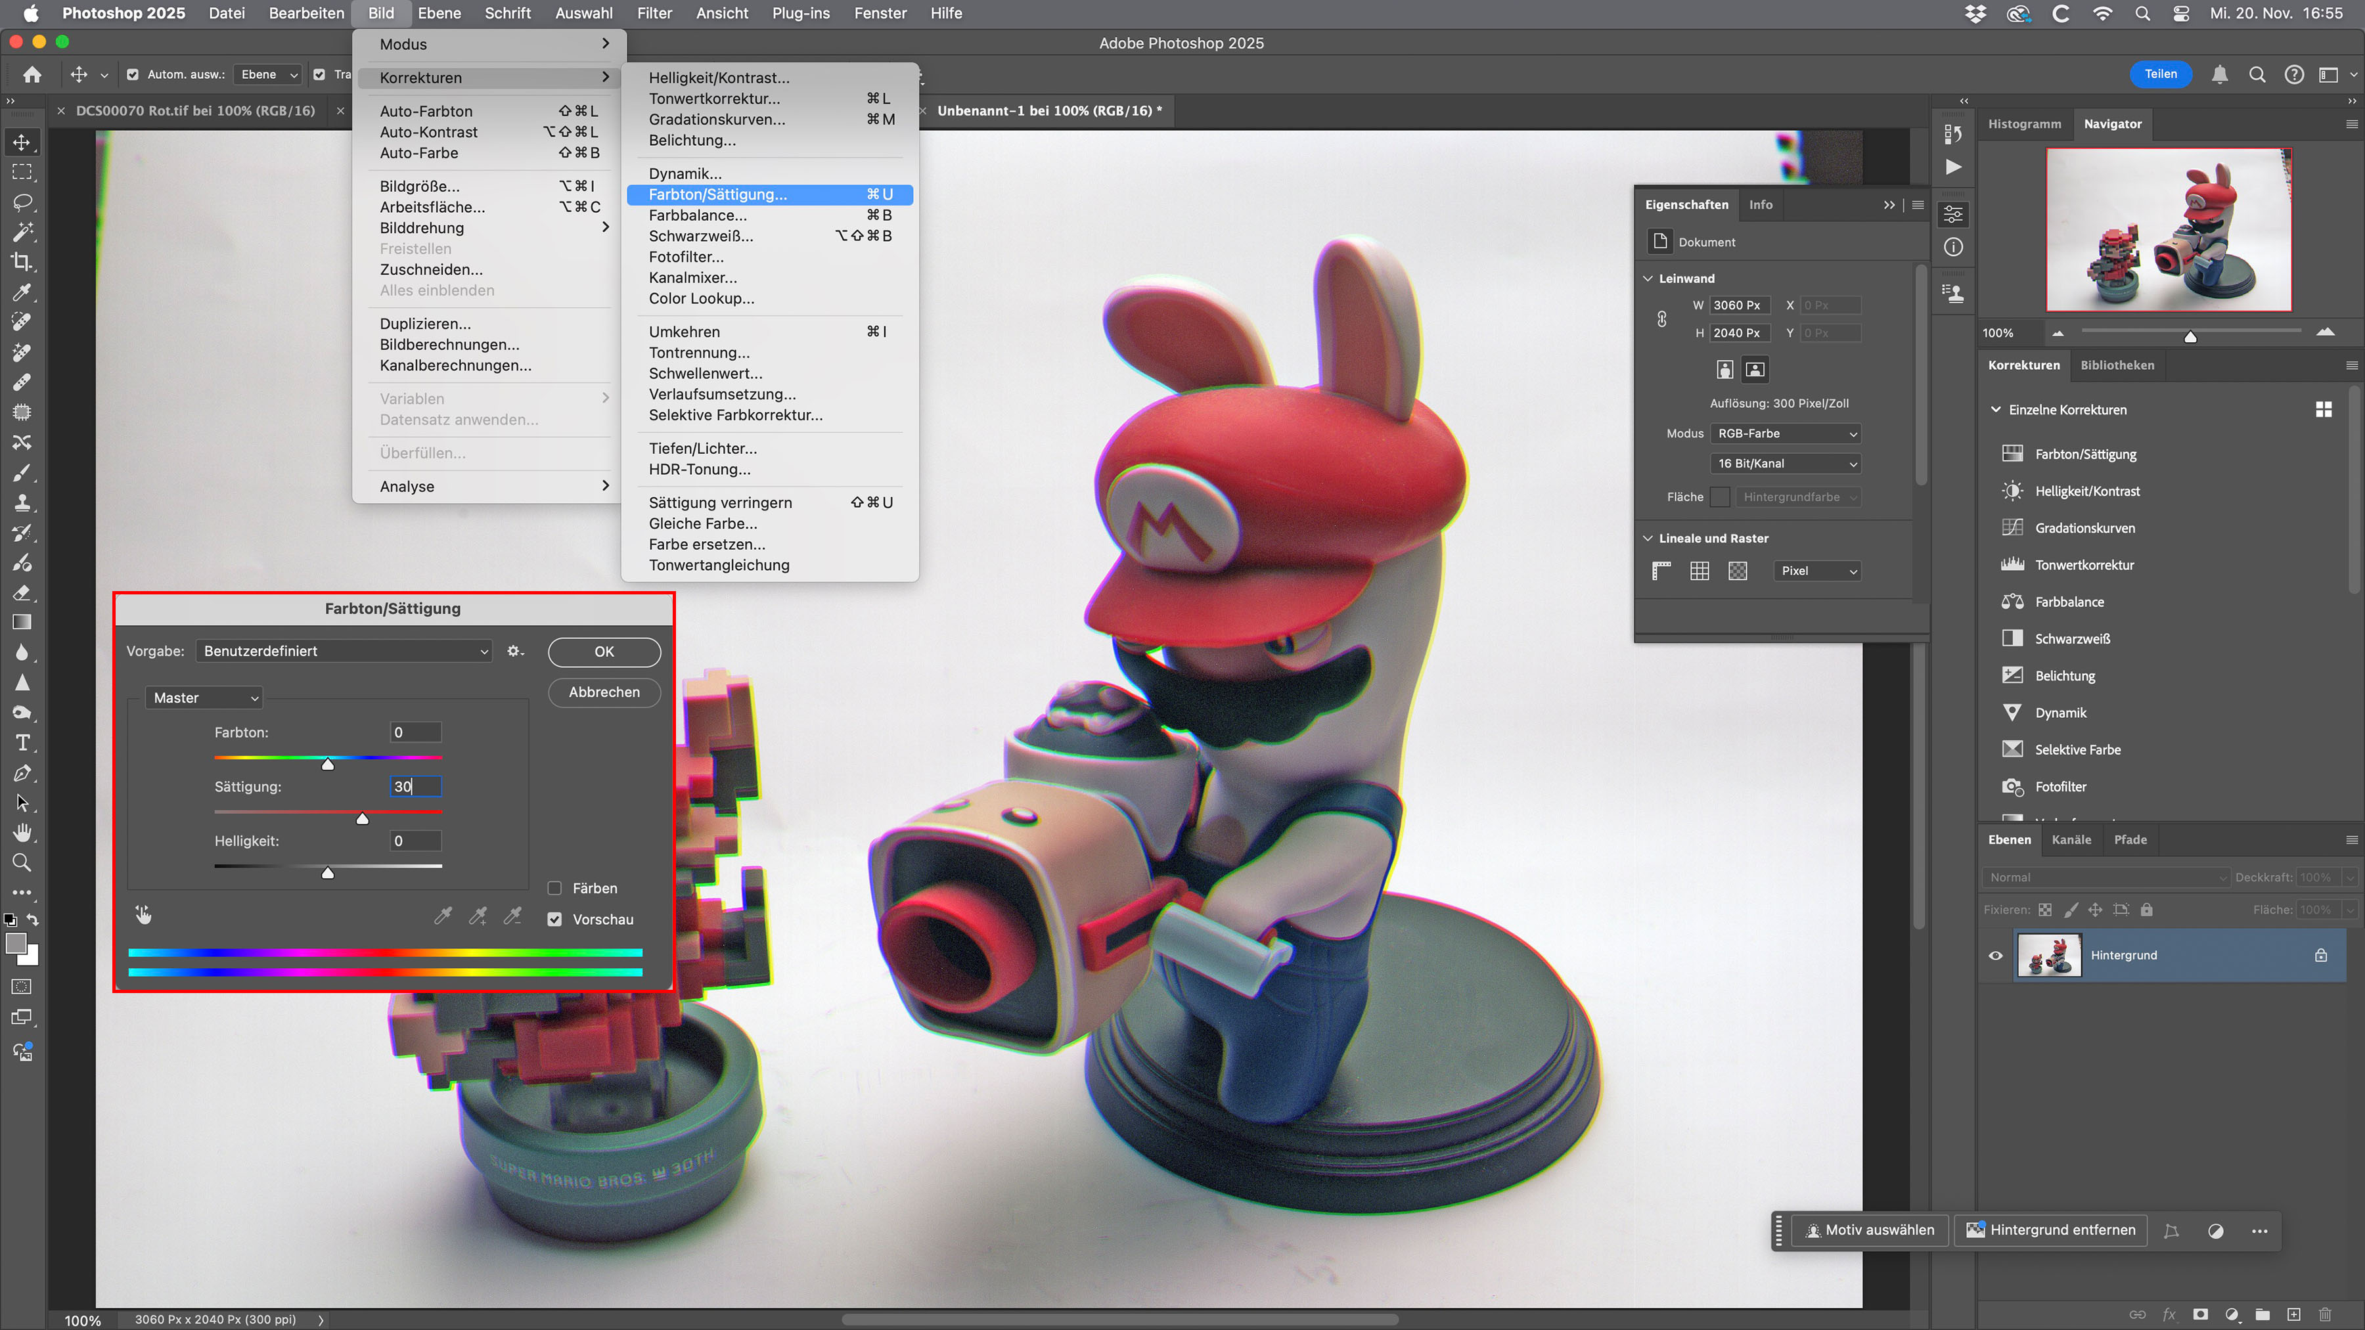Click the search icon next to Teilen
This screenshot has height=1330, width=2365.
[2257, 74]
